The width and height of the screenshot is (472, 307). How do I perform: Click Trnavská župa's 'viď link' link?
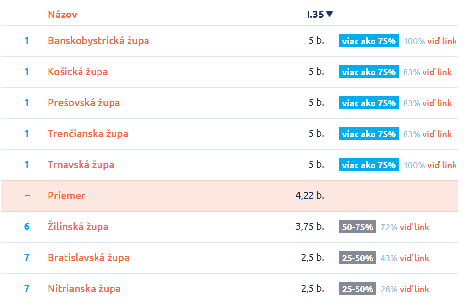[x=442, y=165]
